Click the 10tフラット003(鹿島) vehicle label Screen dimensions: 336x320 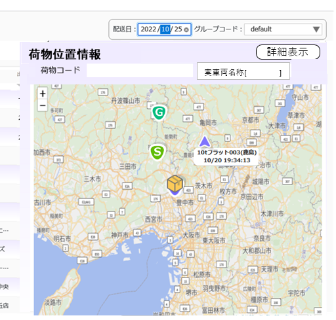coord(227,152)
